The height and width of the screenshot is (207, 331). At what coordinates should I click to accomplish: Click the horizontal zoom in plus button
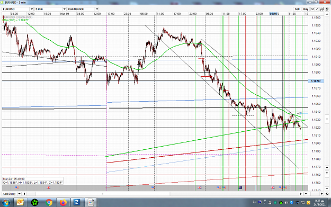click(321, 194)
